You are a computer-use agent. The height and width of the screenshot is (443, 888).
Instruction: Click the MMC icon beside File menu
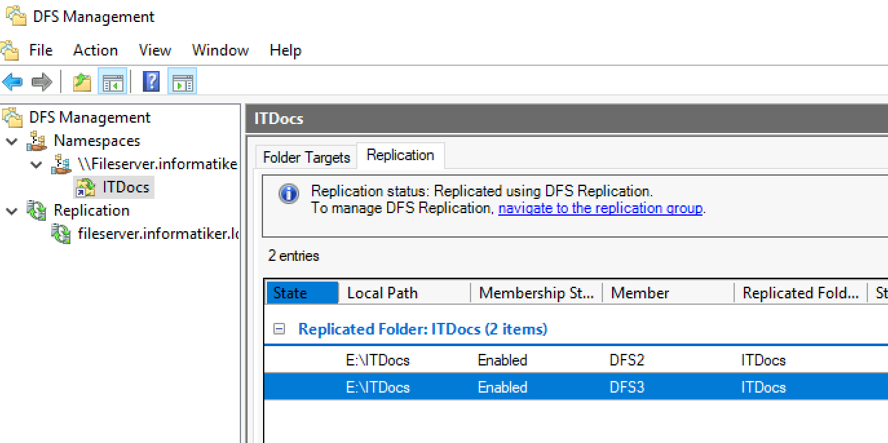[10, 50]
